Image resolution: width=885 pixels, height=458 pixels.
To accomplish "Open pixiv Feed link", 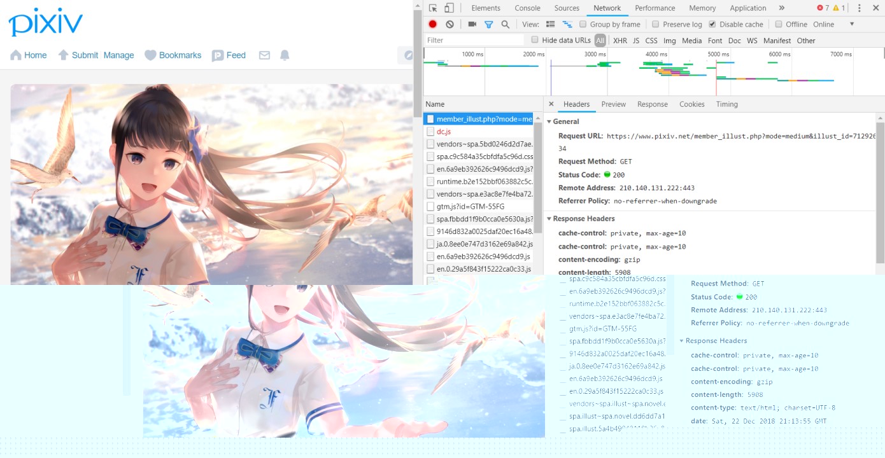I will click(x=236, y=55).
